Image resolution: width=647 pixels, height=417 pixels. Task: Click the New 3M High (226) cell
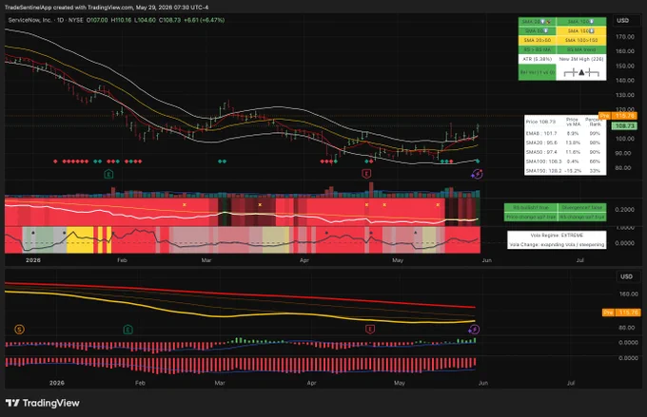click(x=581, y=59)
